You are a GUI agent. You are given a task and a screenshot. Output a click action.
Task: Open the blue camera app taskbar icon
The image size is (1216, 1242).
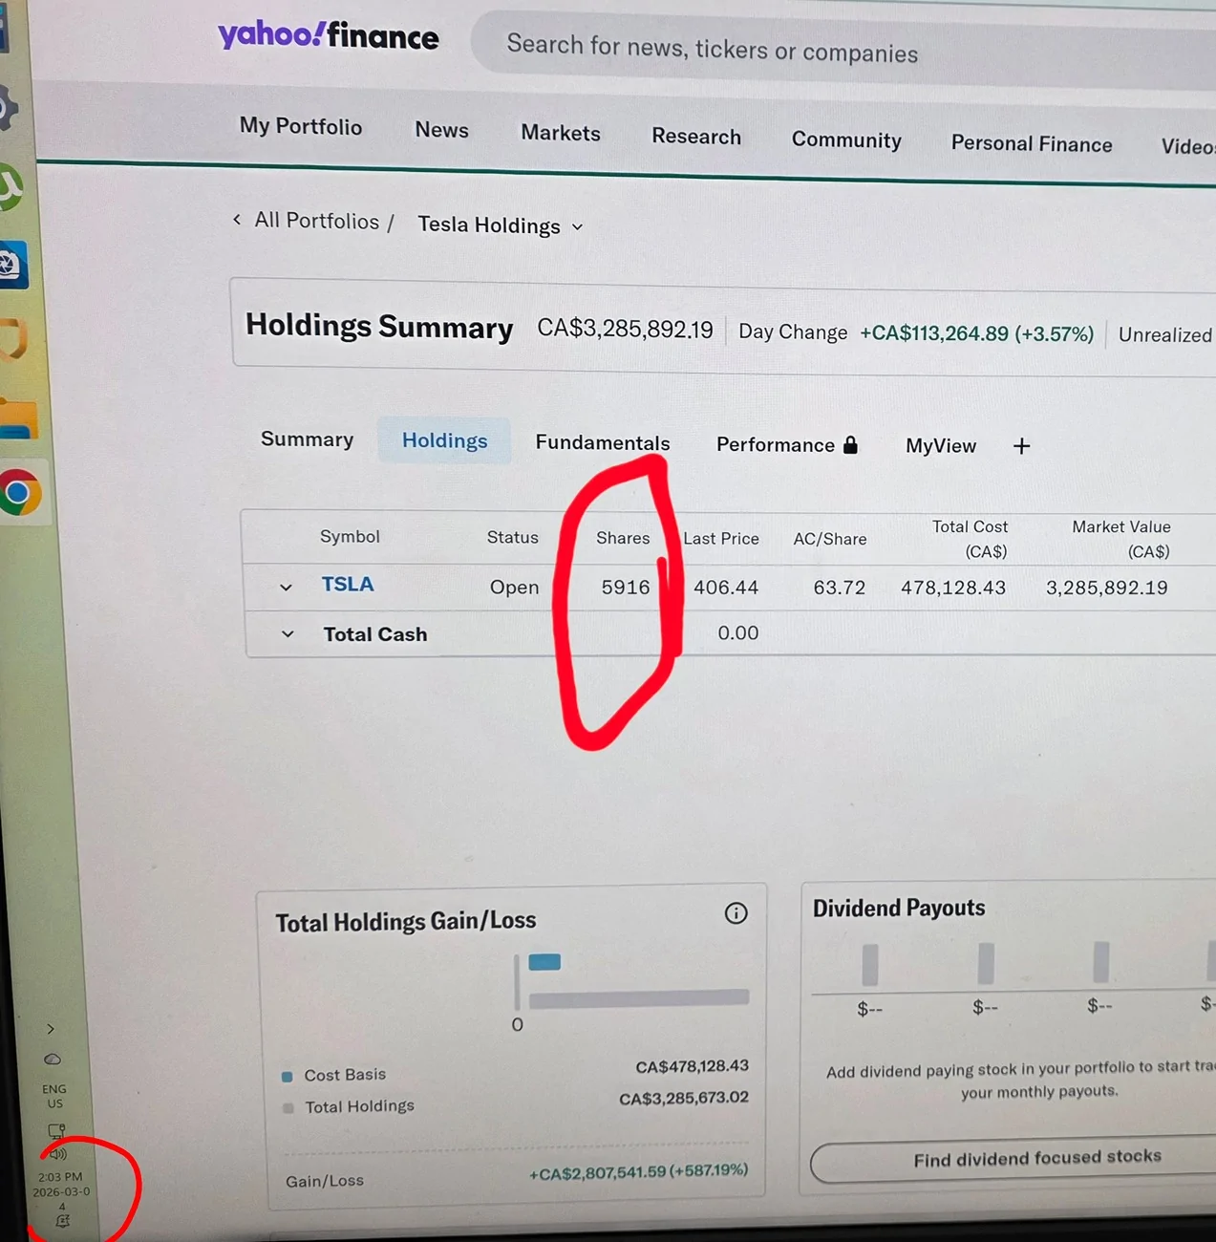tap(11, 265)
